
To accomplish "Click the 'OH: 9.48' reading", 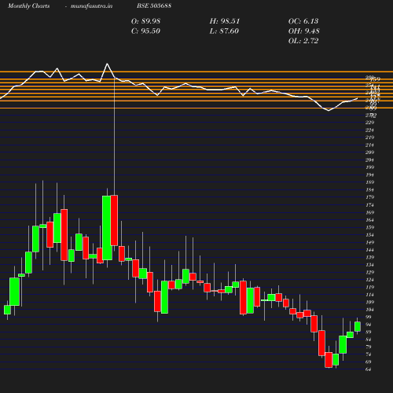I will [304, 31].
